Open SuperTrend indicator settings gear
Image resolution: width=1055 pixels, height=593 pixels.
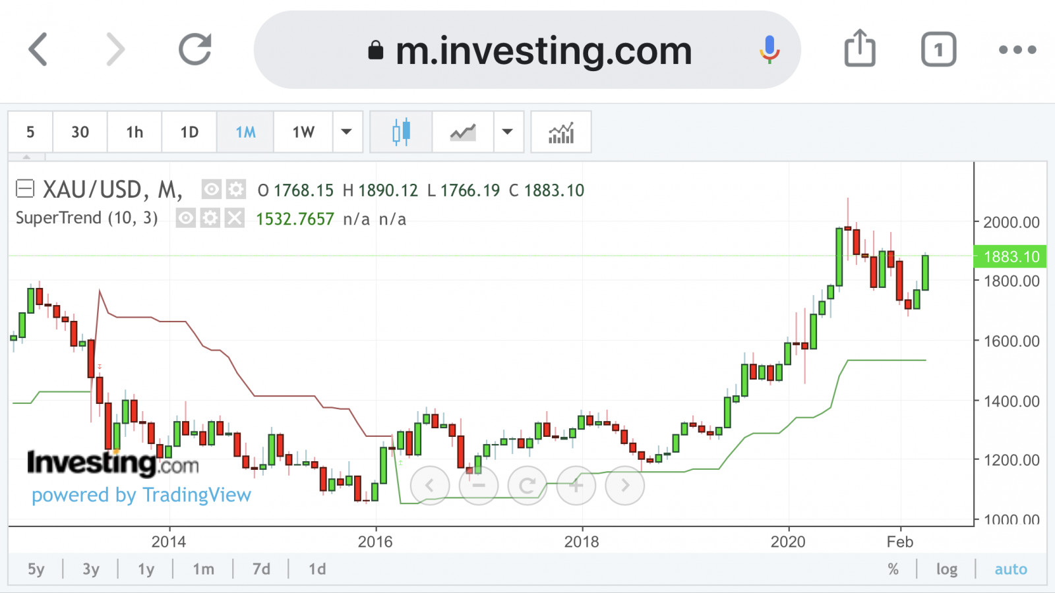click(x=210, y=218)
